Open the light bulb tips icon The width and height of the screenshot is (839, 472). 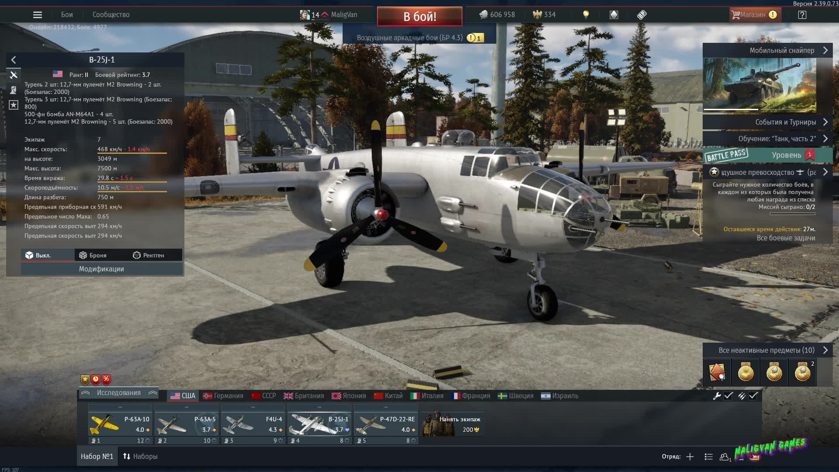coord(586,14)
